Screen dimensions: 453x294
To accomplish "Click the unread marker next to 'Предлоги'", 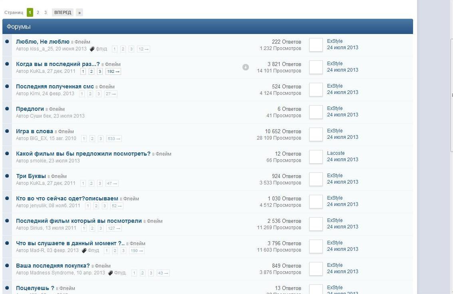I will [x=7, y=108].
